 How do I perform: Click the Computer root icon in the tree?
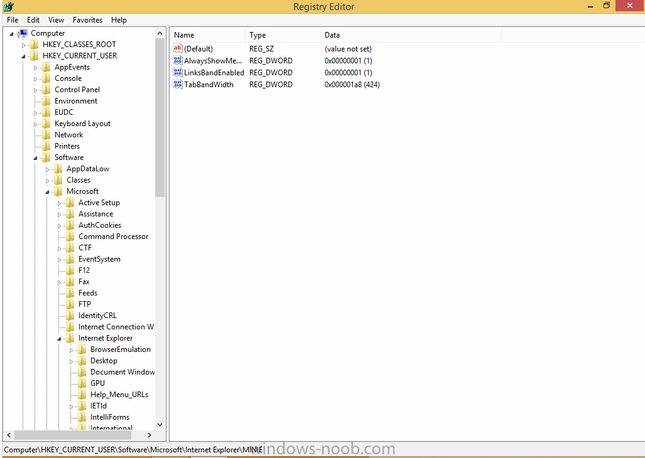tap(23, 33)
